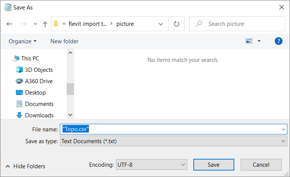Open the Encoding UTF-8 dropdown
Image resolution: width=290 pixels, height=177 pixels.
151,165
